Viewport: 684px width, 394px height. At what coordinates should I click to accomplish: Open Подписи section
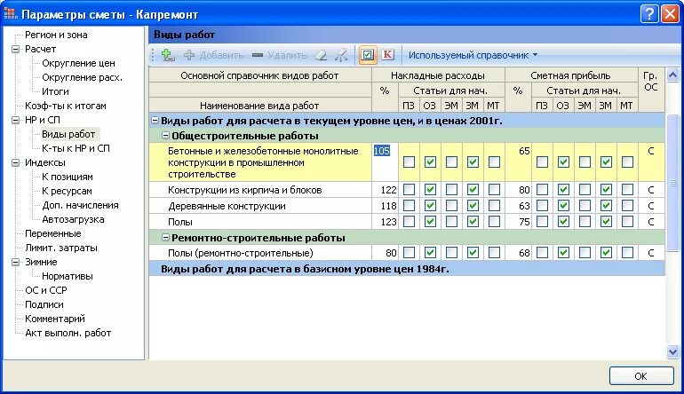tap(44, 304)
